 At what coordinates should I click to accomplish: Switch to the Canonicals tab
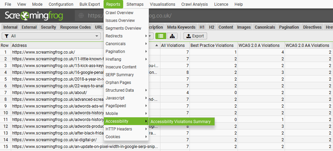[x=265, y=27]
